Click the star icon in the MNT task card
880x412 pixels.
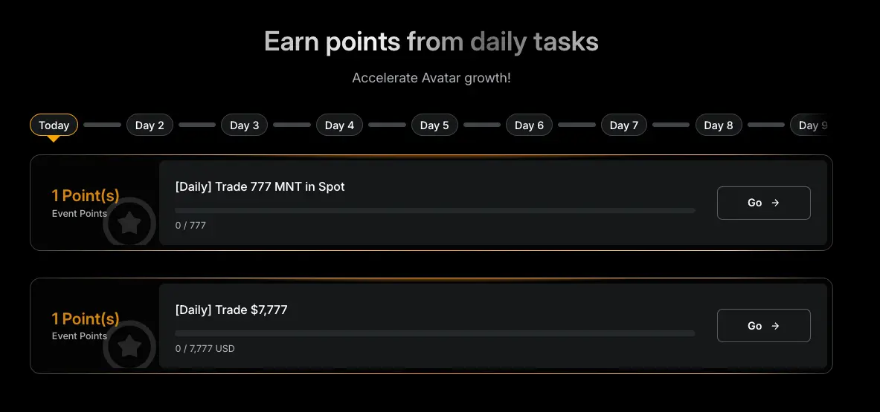[129, 223]
